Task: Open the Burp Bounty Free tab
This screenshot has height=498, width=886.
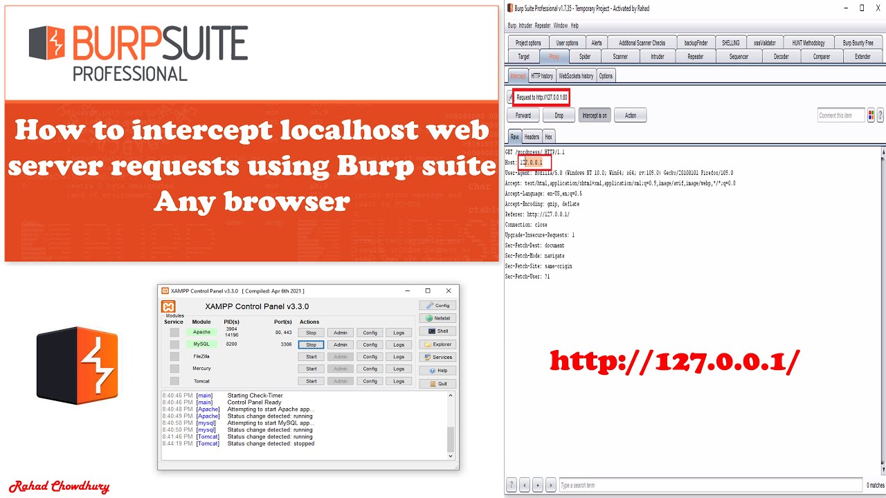Action: click(x=858, y=43)
